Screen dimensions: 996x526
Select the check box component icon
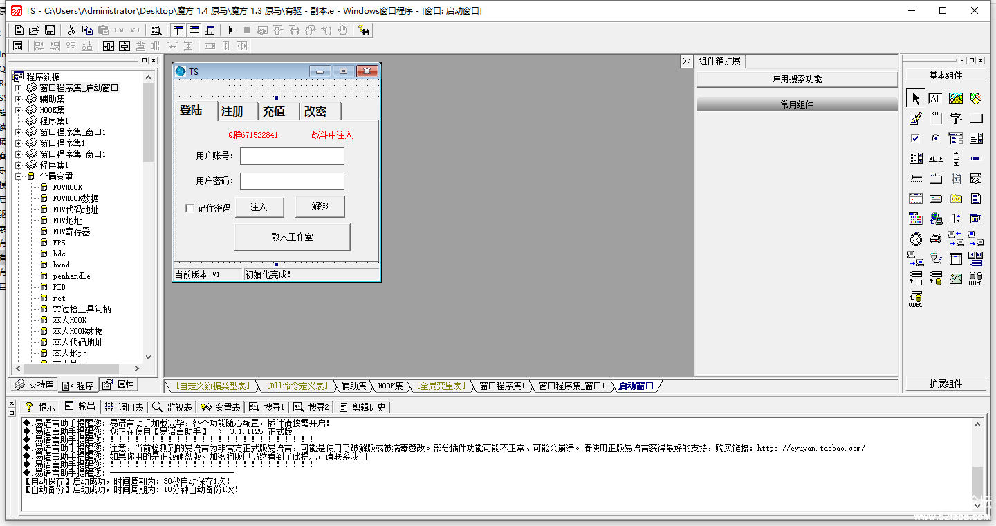(916, 138)
